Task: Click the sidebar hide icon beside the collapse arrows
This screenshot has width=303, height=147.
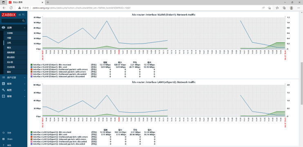Action: pos(23,15)
